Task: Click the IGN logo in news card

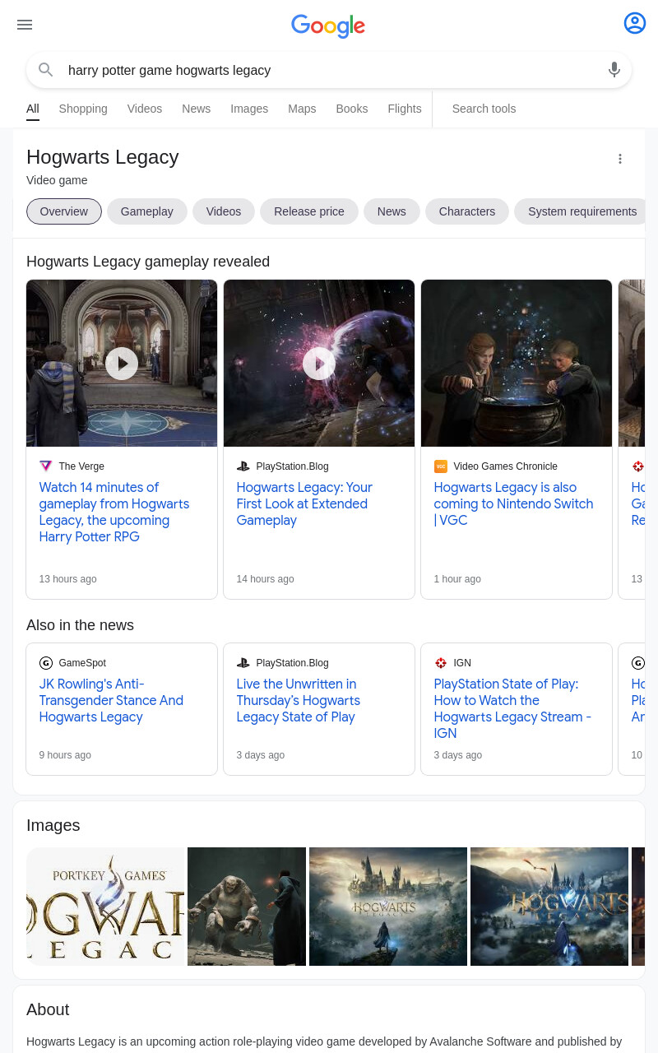Action: 441,663
